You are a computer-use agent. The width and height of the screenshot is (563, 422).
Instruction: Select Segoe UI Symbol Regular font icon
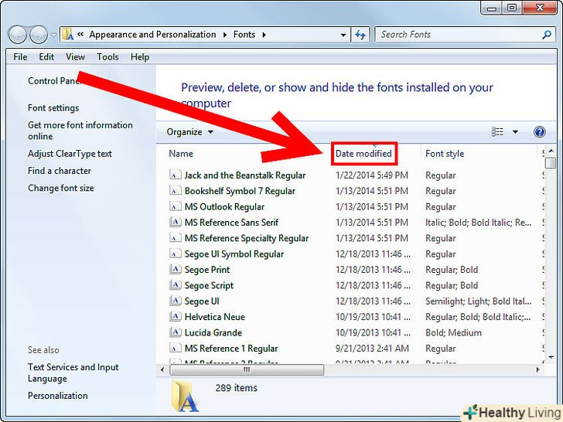point(175,254)
